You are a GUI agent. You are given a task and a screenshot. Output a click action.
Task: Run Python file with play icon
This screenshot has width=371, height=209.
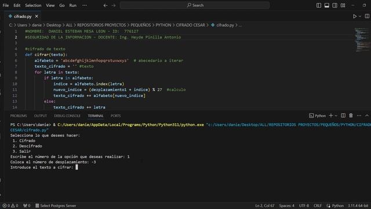tap(354, 16)
